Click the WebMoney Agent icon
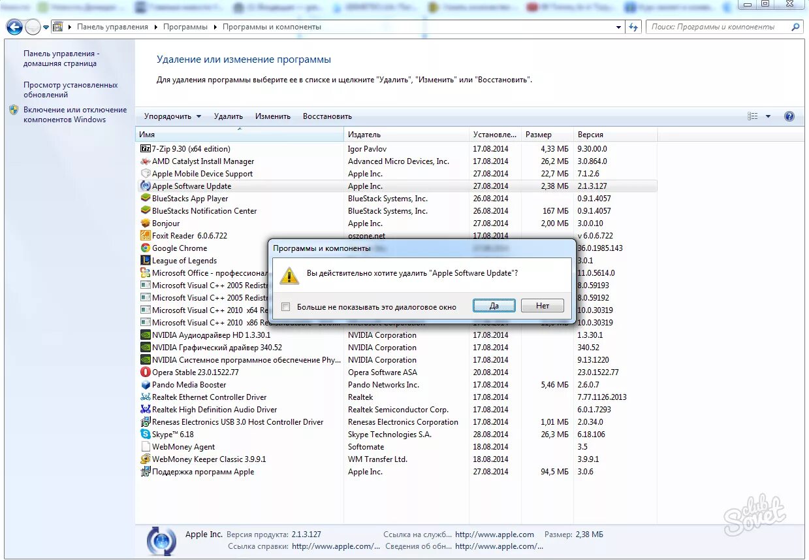809x560 pixels. point(146,447)
